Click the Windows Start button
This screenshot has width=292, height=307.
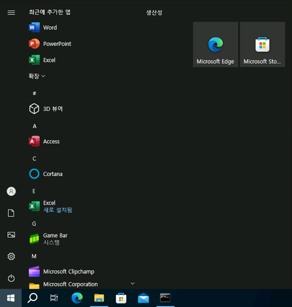(x=11, y=298)
